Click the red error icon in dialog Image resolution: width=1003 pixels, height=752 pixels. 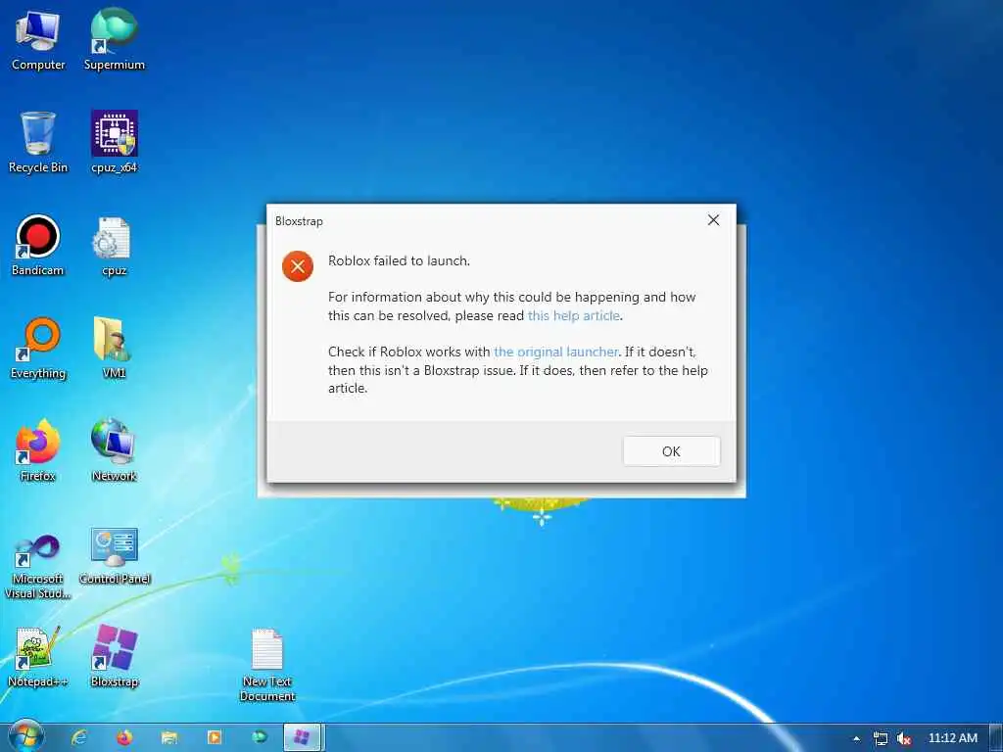(298, 266)
